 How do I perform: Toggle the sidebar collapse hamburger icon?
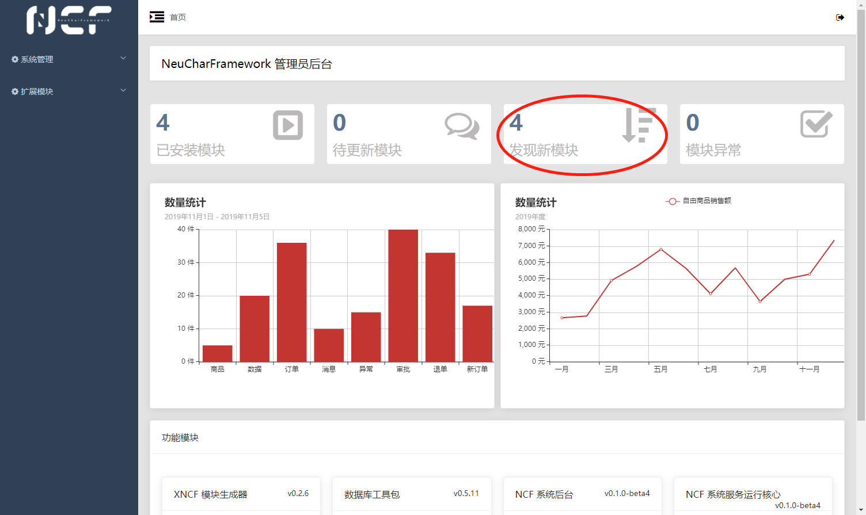pos(157,17)
